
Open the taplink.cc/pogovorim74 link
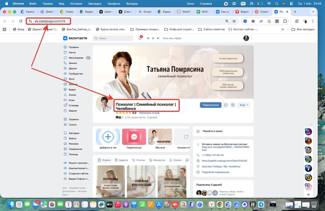tap(225, 161)
